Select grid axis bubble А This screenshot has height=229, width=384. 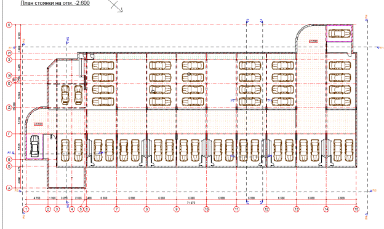coord(9,188)
